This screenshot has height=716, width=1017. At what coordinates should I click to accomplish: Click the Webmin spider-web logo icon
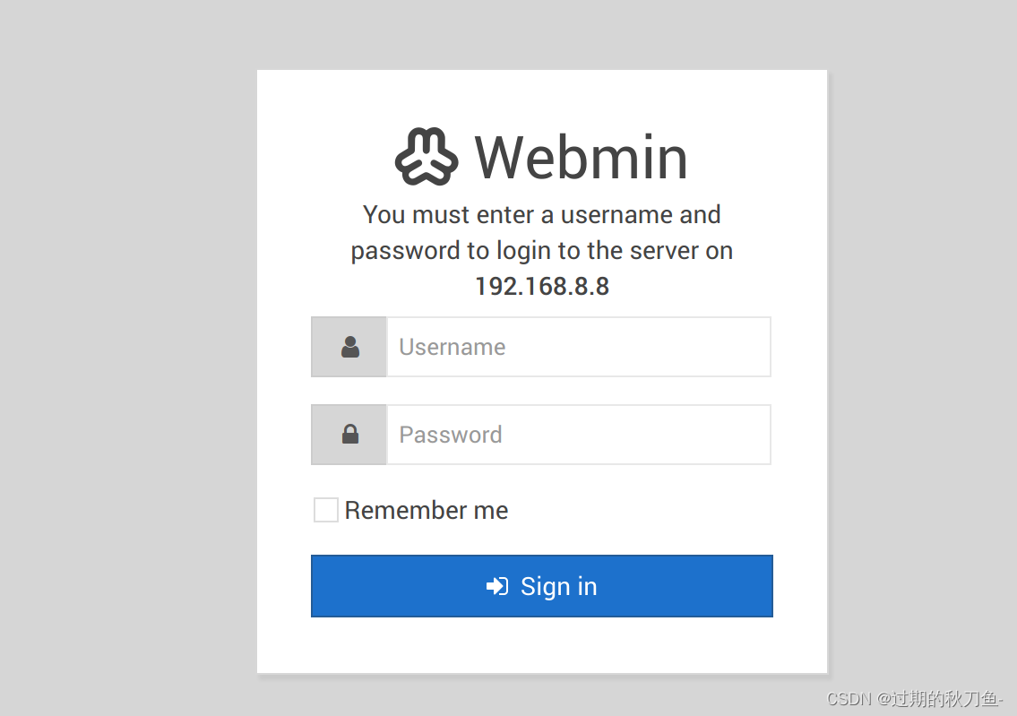pos(427,156)
